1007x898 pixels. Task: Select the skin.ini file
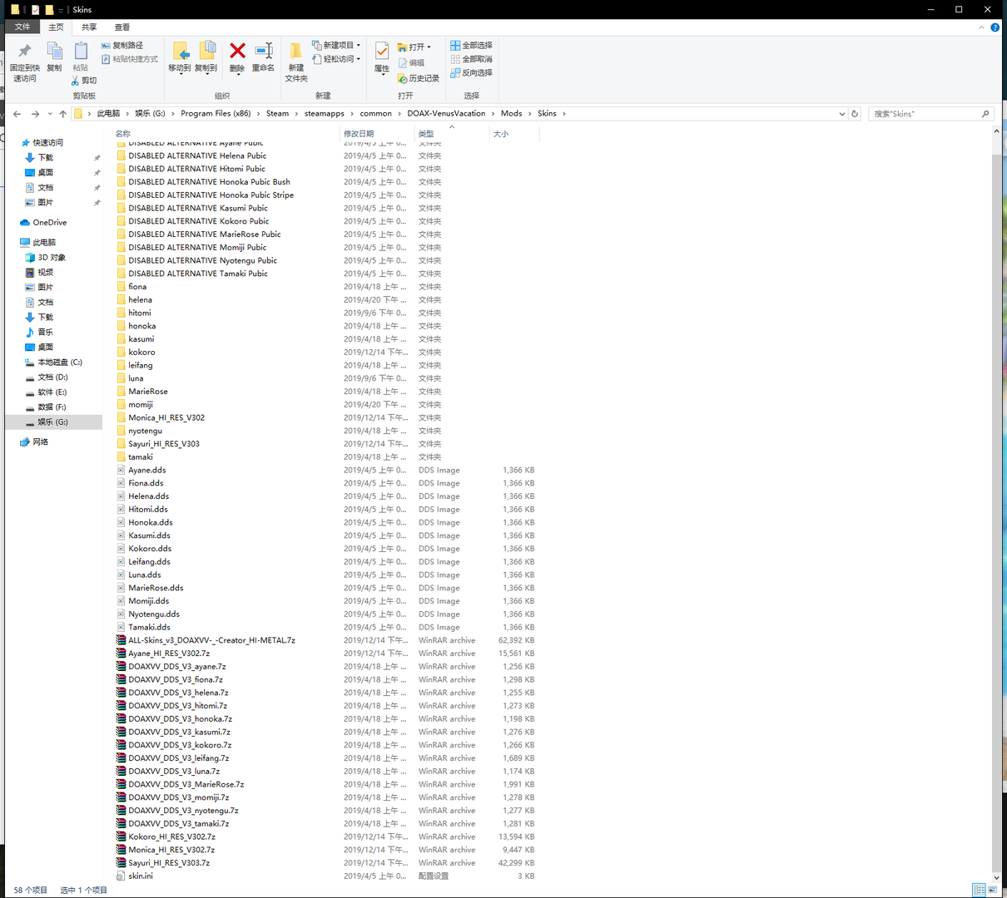click(x=141, y=876)
